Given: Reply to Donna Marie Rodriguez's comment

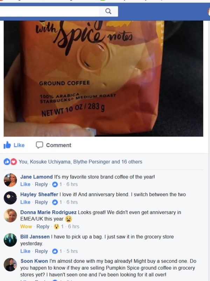Looking at the screenshot, I should point(43,227).
